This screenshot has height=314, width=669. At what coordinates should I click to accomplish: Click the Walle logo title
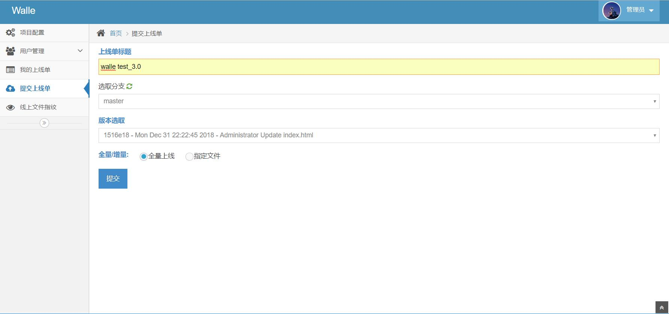pos(24,10)
